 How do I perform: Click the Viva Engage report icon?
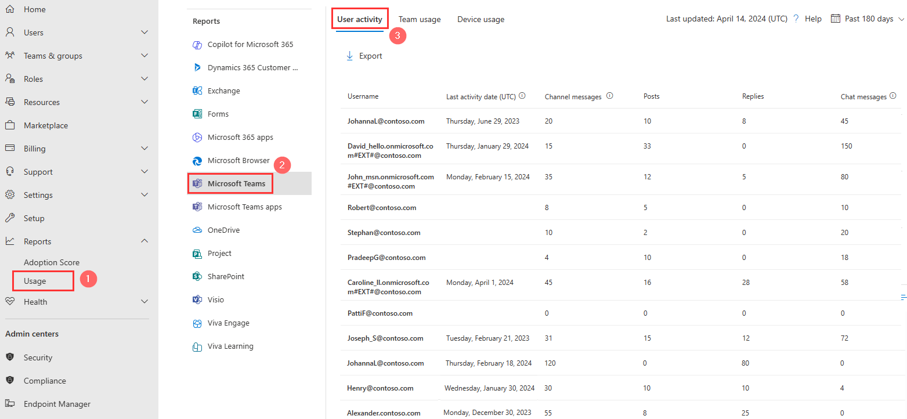point(197,323)
